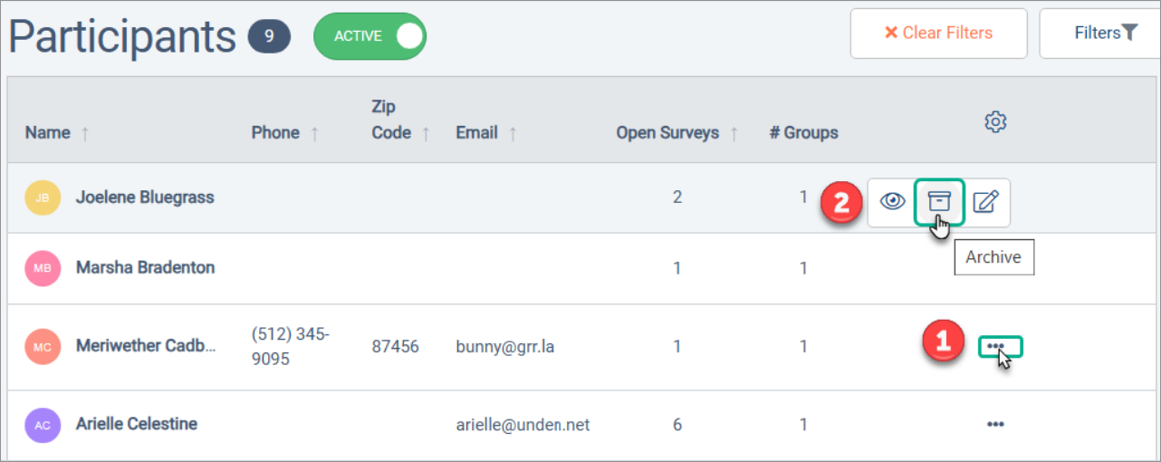This screenshot has width=1161, height=462.
Task: Click the AC avatar for Arielle Celestine
Action: 43,424
